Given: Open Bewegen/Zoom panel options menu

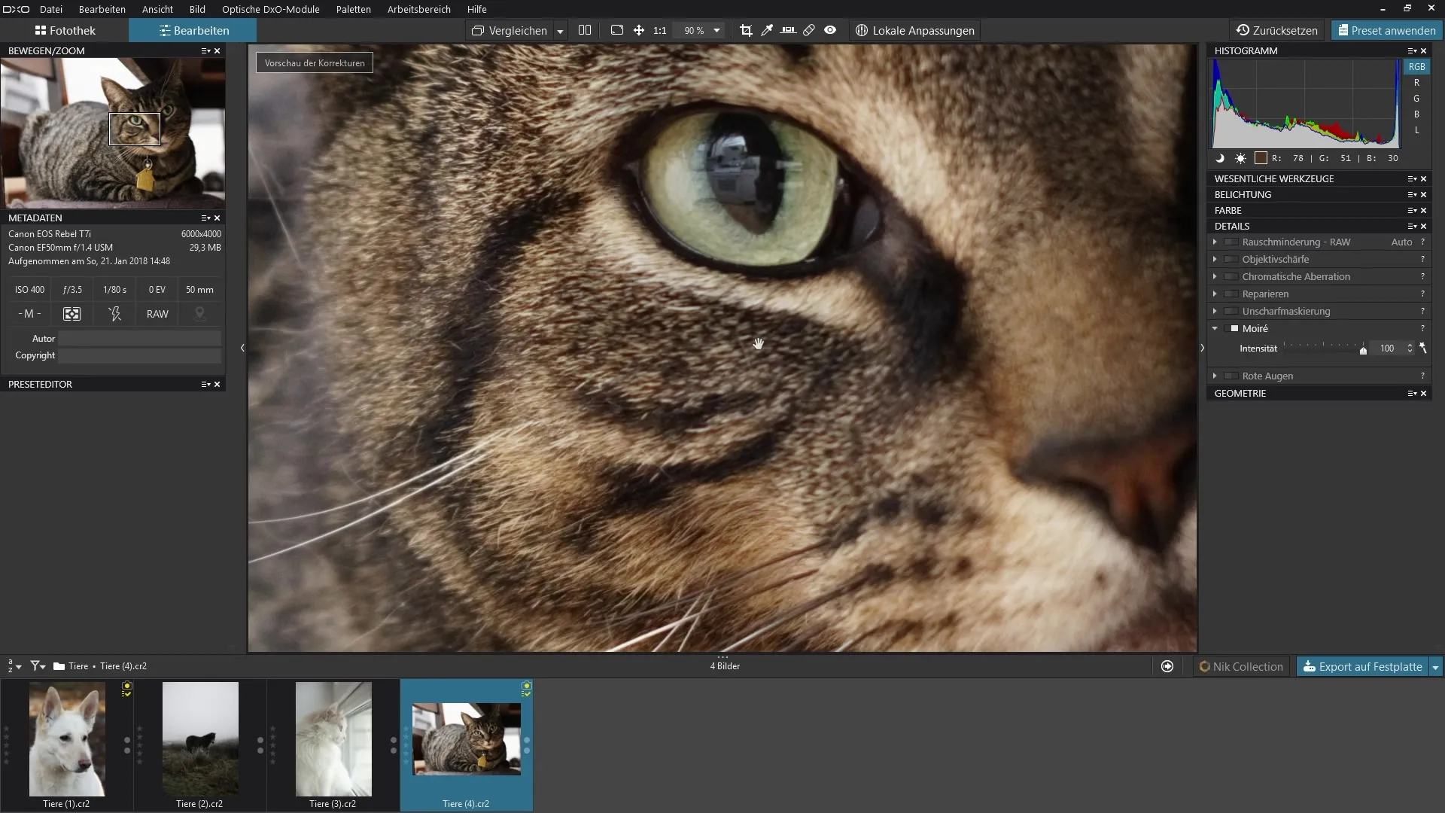Looking at the screenshot, I should (205, 50).
